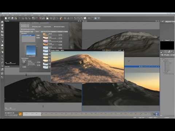Click the white icon ending the top toolbar
Viewport: 175px width, 131px height.
[x=85, y=18]
